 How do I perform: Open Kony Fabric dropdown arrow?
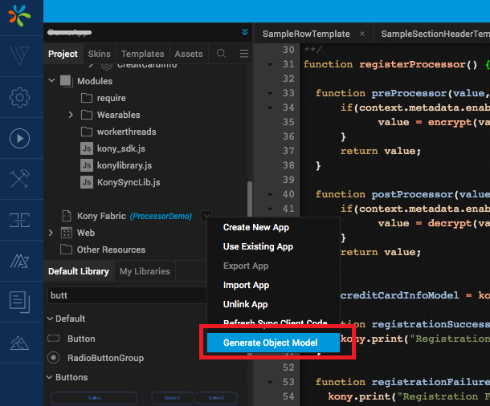click(x=206, y=216)
